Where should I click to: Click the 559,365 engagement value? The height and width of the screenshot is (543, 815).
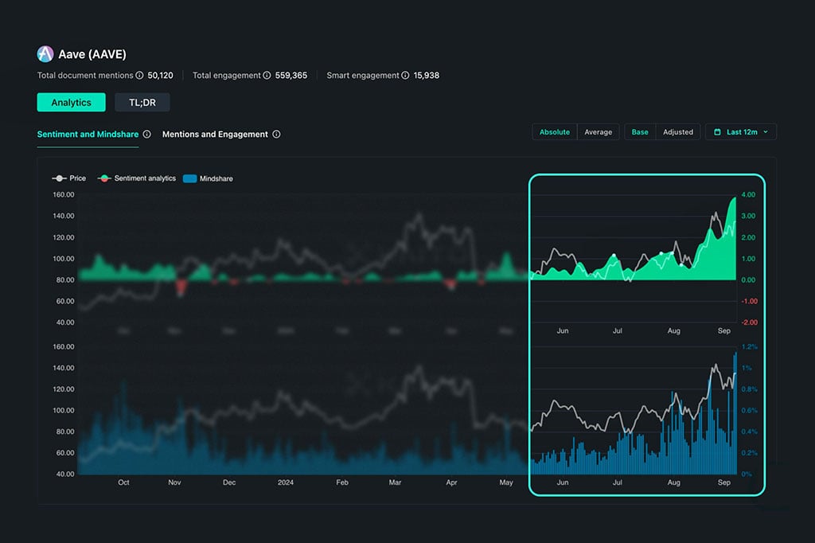[x=291, y=76]
